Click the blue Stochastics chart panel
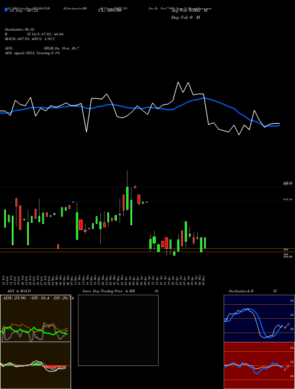 click(x=259, y=318)
